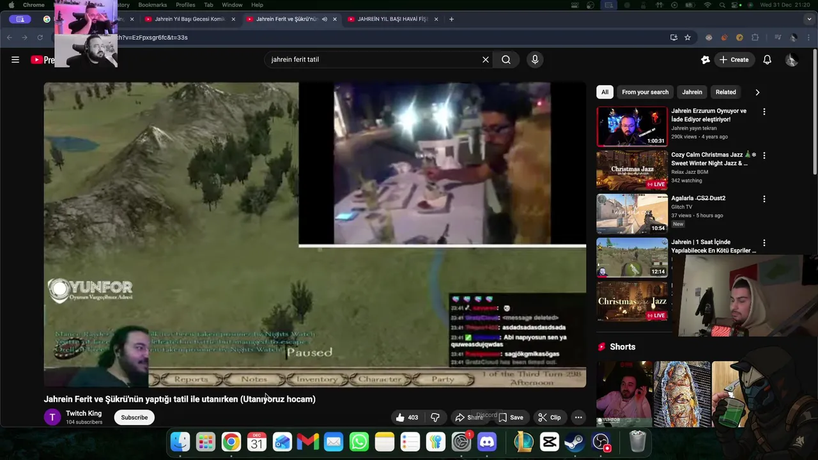Open Finder from the dock
The image size is (818, 460).
pyautogui.click(x=180, y=441)
